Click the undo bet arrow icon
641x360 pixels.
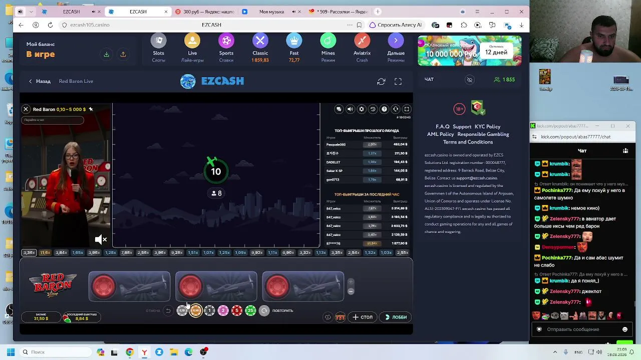coord(168,310)
